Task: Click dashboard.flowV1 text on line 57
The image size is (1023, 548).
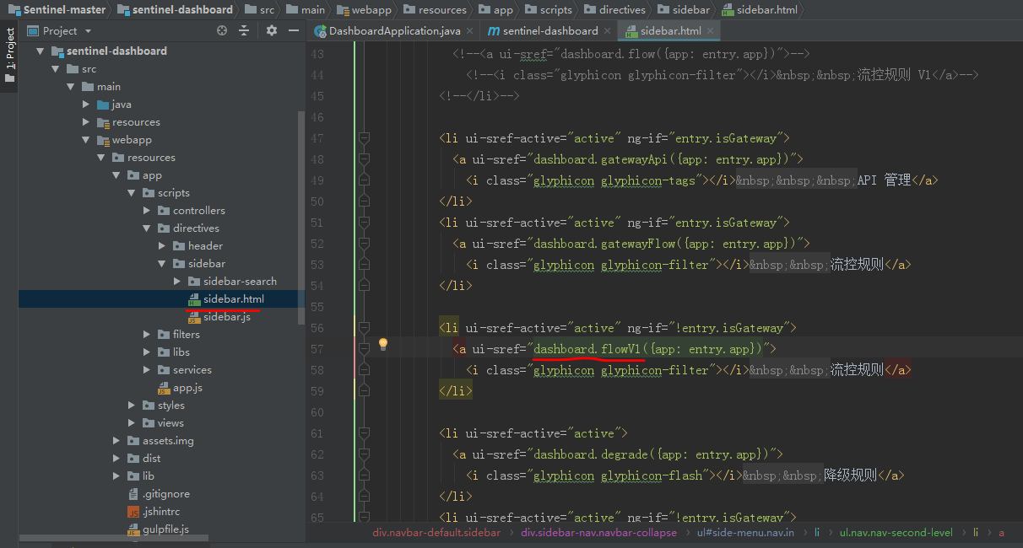Action: 588,349
